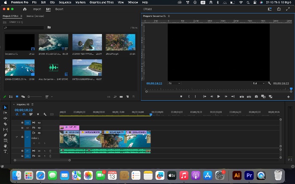Toggle Linked Selection in timeline
Image resolution: width=295 pixels, height=184 pixels.
(31, 114)
